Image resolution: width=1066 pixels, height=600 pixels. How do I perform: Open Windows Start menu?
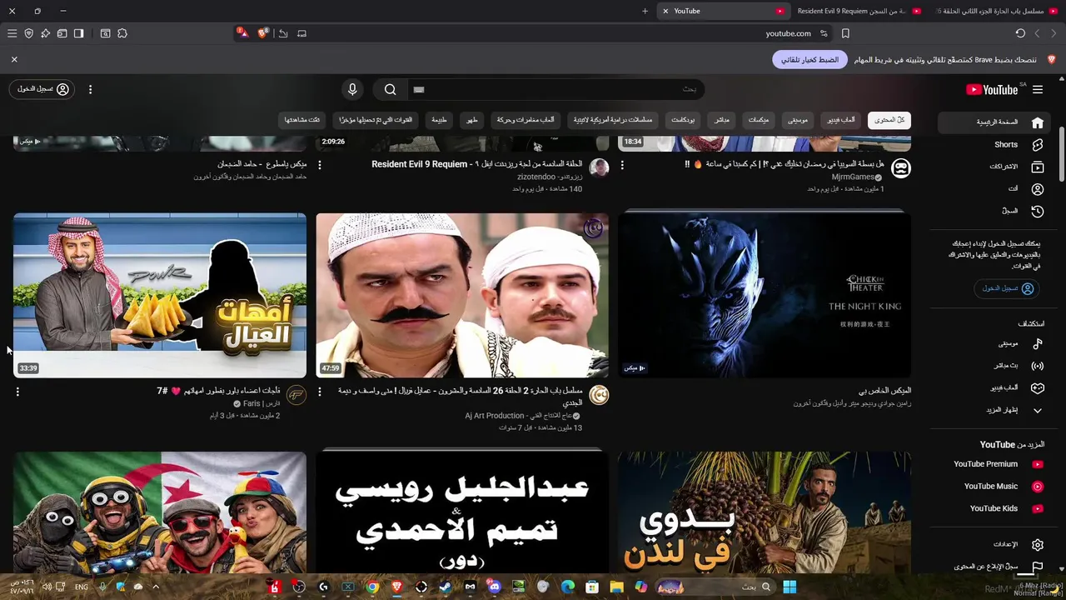tap(790, 587)
